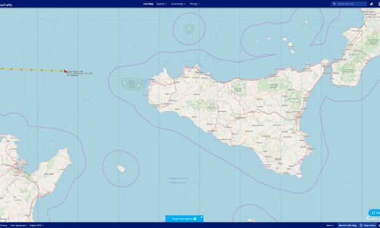This screenshot has width=380, height=228.
Task: Click the circular icon in Show Track Options
Action: click(x=195, y=219)
